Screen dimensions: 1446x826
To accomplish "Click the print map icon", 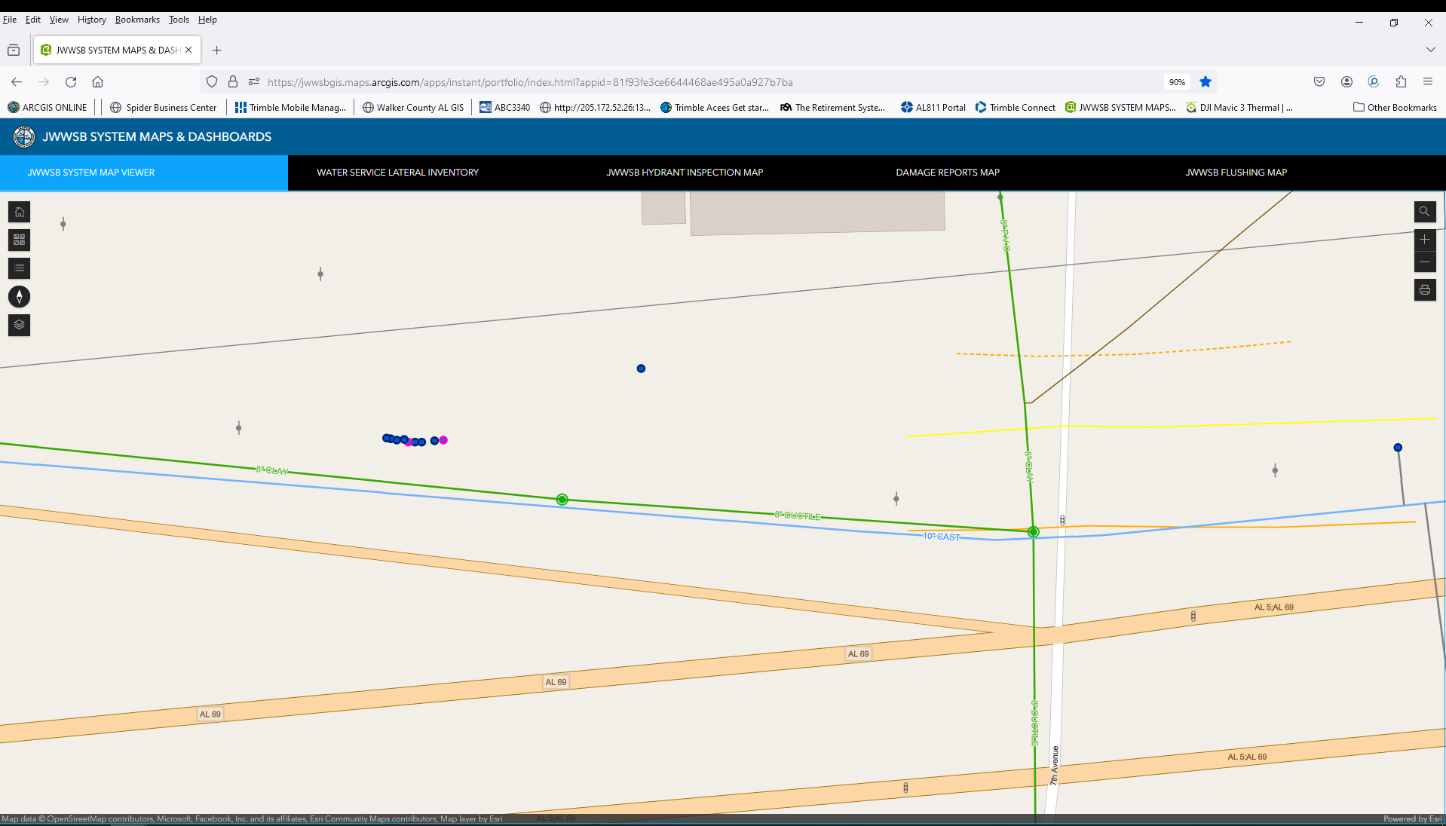I will 1425,289.
